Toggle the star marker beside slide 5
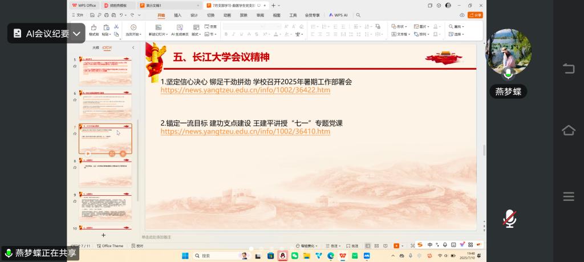 (x=75, y=66)
